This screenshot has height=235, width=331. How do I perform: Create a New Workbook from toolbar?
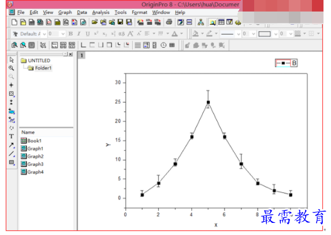click(32, 22)
